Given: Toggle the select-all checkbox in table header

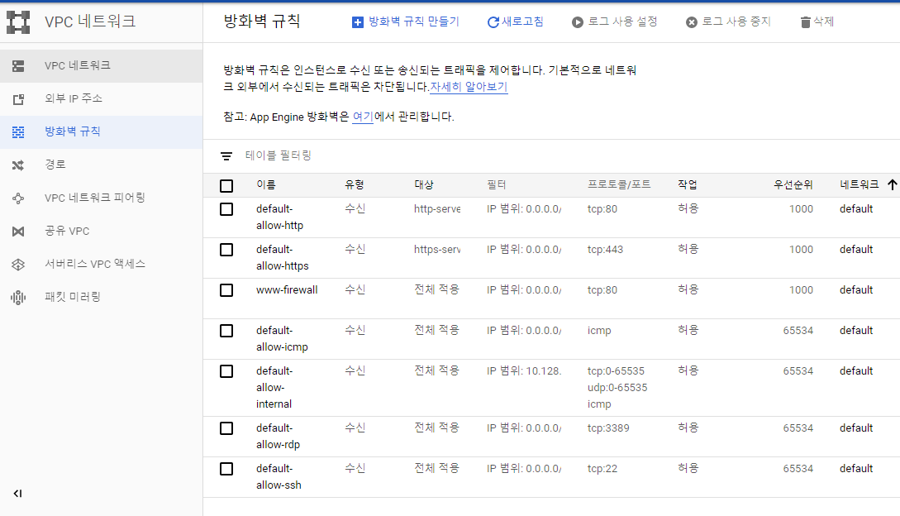Looking at the screenshot, I should 226,185.
